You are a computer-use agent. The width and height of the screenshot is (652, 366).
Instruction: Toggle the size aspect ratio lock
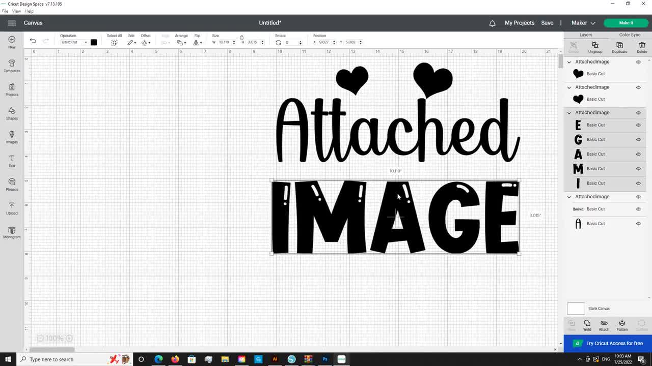[241, 37]
